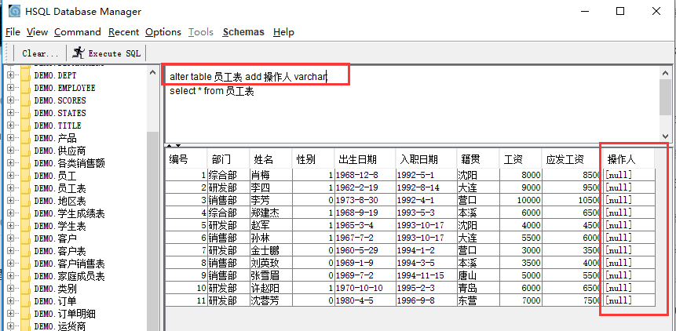Click the 编号 column header
The width and height of the screenshot is (676, 331).
click(x=186, y=159)
